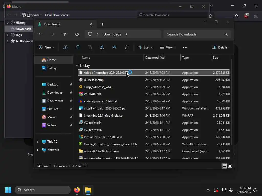Open Music in navigation pane
Screen dimensions: 262x196
point(54,117)
